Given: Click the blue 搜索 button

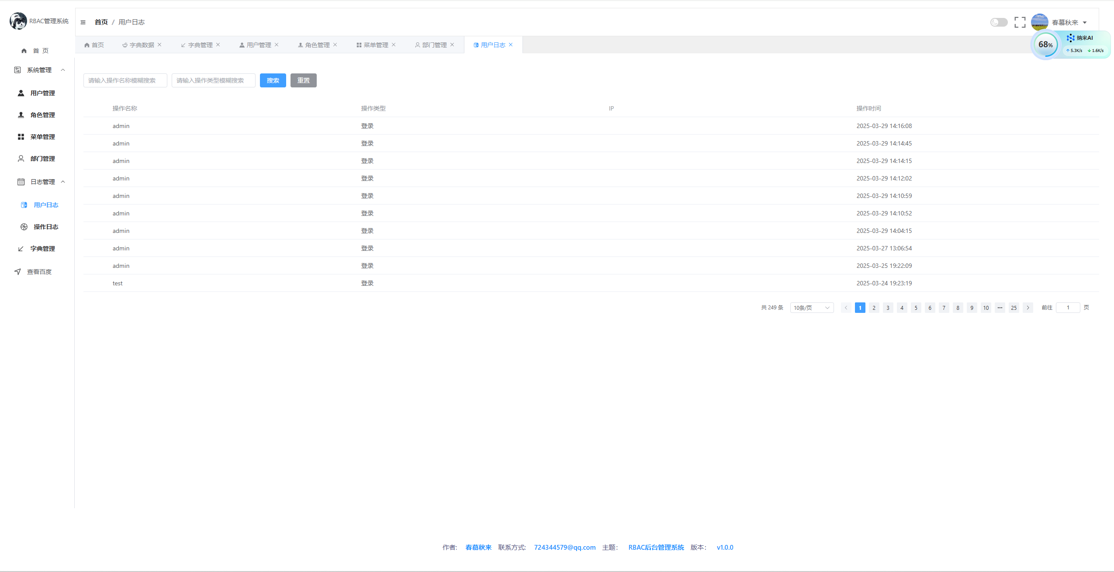Looking at the screenshot, I should (x=273, y=80).
